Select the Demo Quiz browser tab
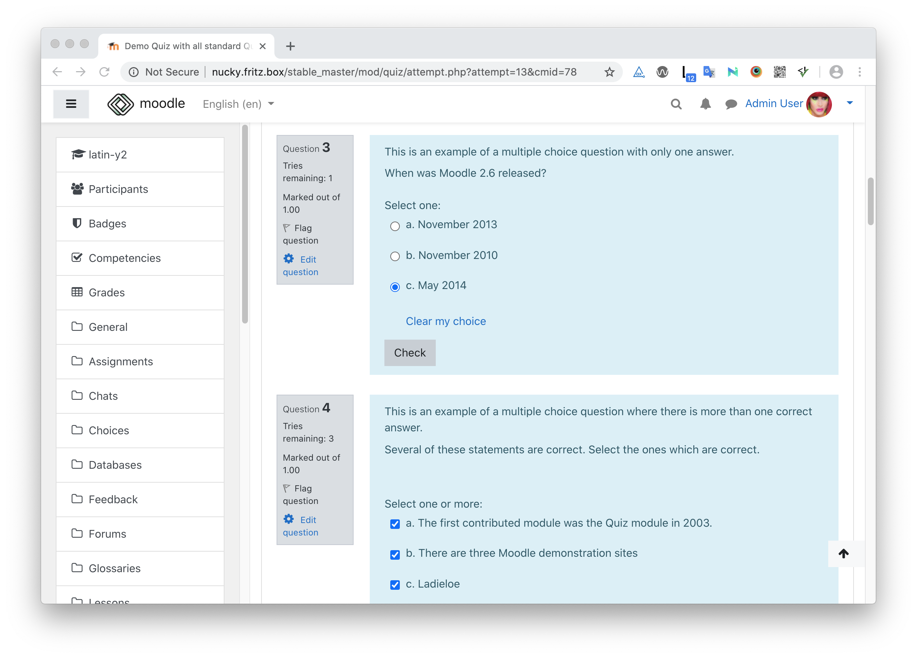The height and width of the screenshot is (658, 917). 186,46
